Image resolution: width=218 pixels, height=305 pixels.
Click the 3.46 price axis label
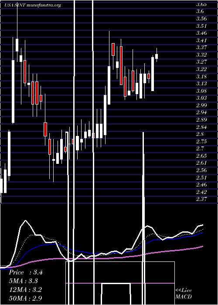tap(201, 33)
